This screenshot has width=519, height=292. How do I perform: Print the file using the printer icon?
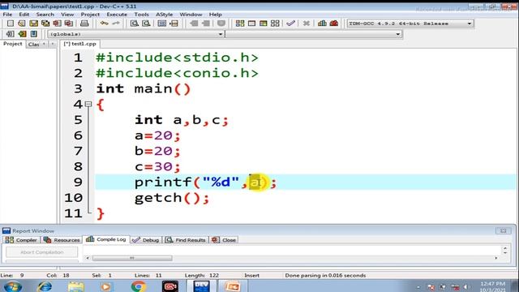coord(84,24)
